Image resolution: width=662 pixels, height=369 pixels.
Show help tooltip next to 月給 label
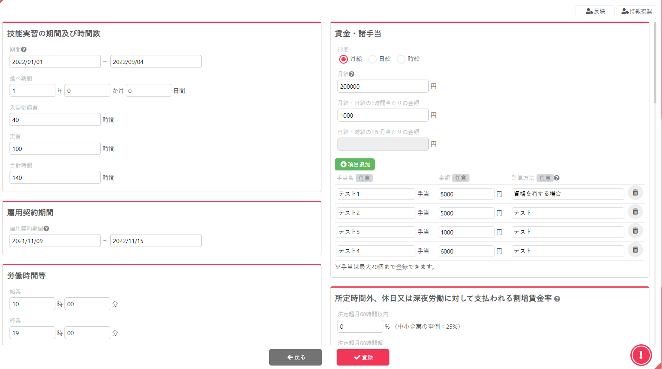[x=352, y=74]
